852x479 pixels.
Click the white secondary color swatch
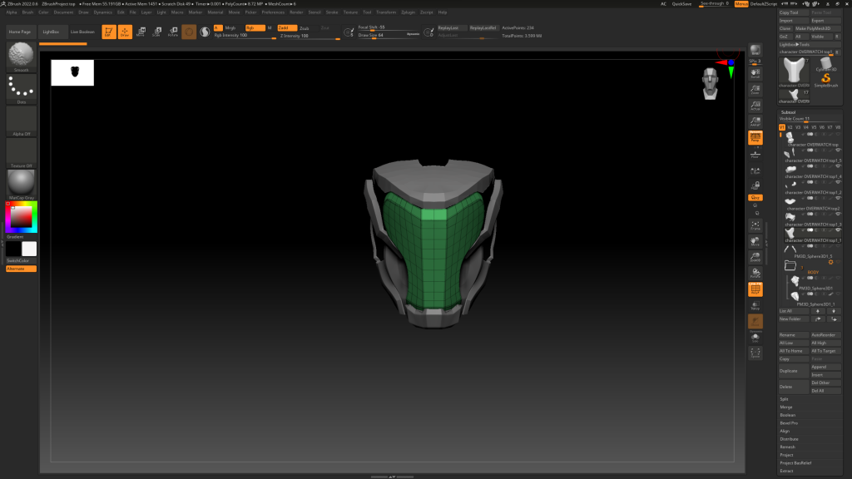[29, 249]
